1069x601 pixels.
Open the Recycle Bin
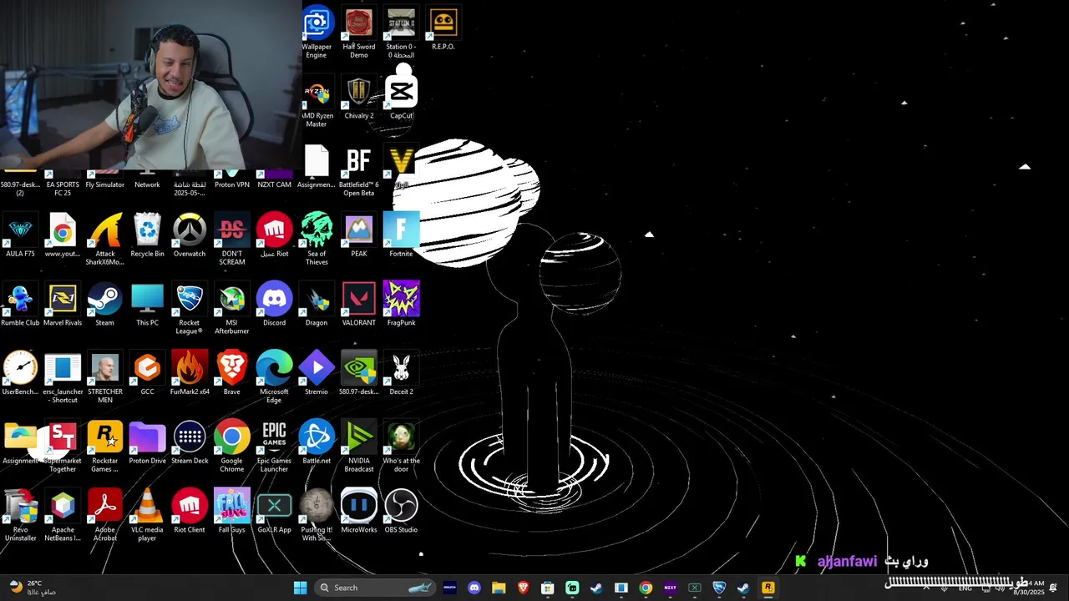[x=147, y=235]
